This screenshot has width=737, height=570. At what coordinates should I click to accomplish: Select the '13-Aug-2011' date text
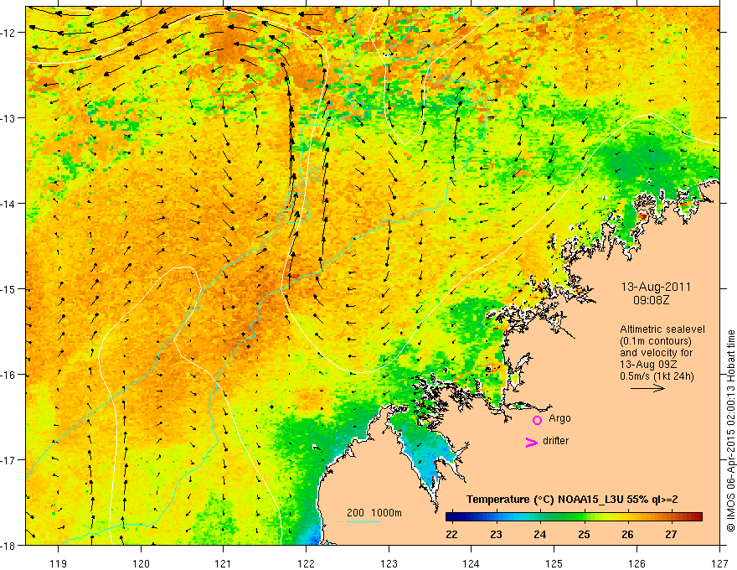pos(656,287)
